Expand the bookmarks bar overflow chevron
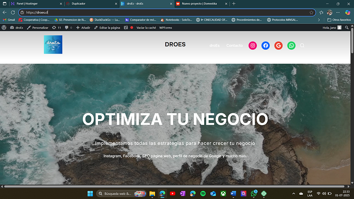Image resolution: width=354 pixels, height=199 pixels. [319, 20]
